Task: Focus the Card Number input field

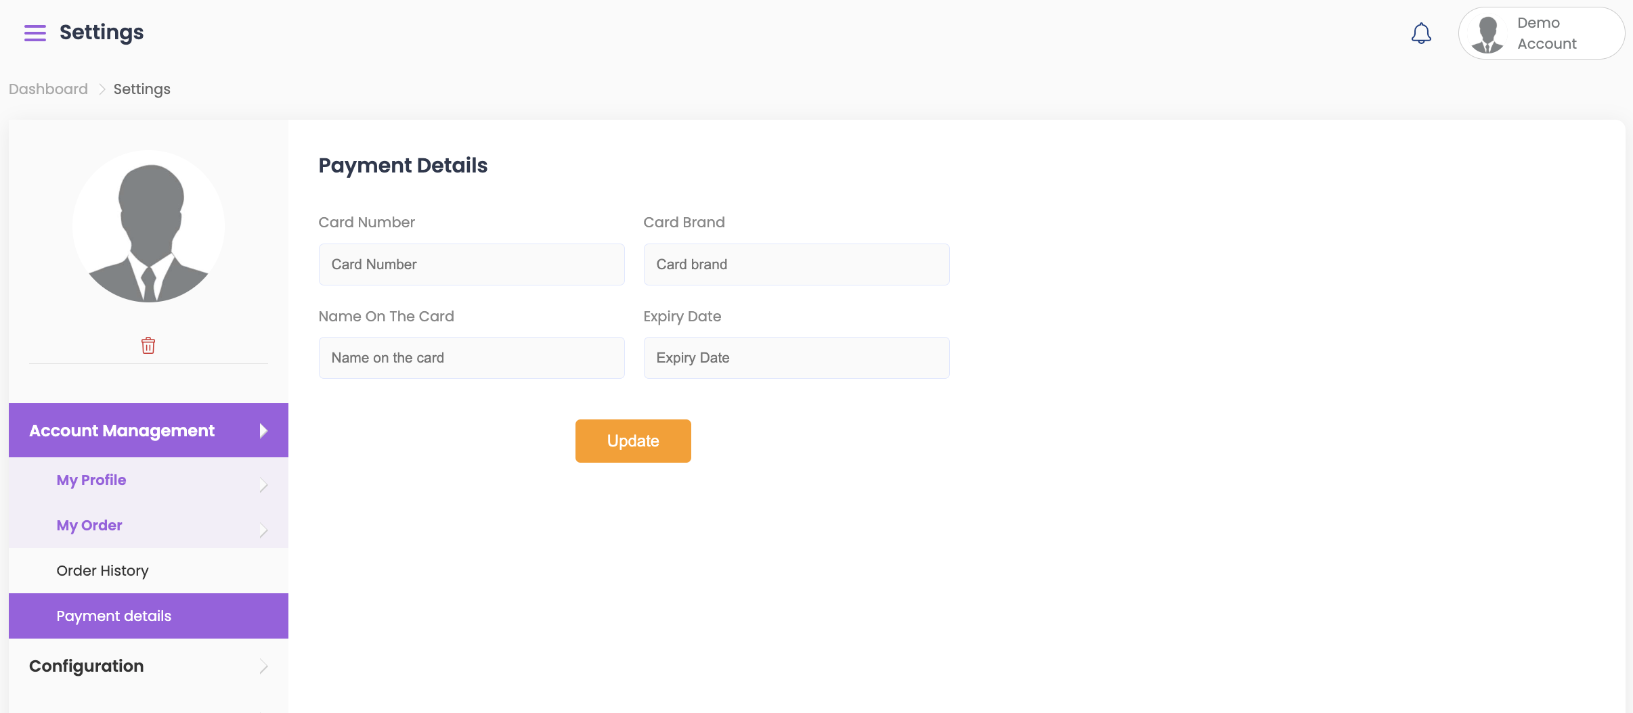Action: 471,264
